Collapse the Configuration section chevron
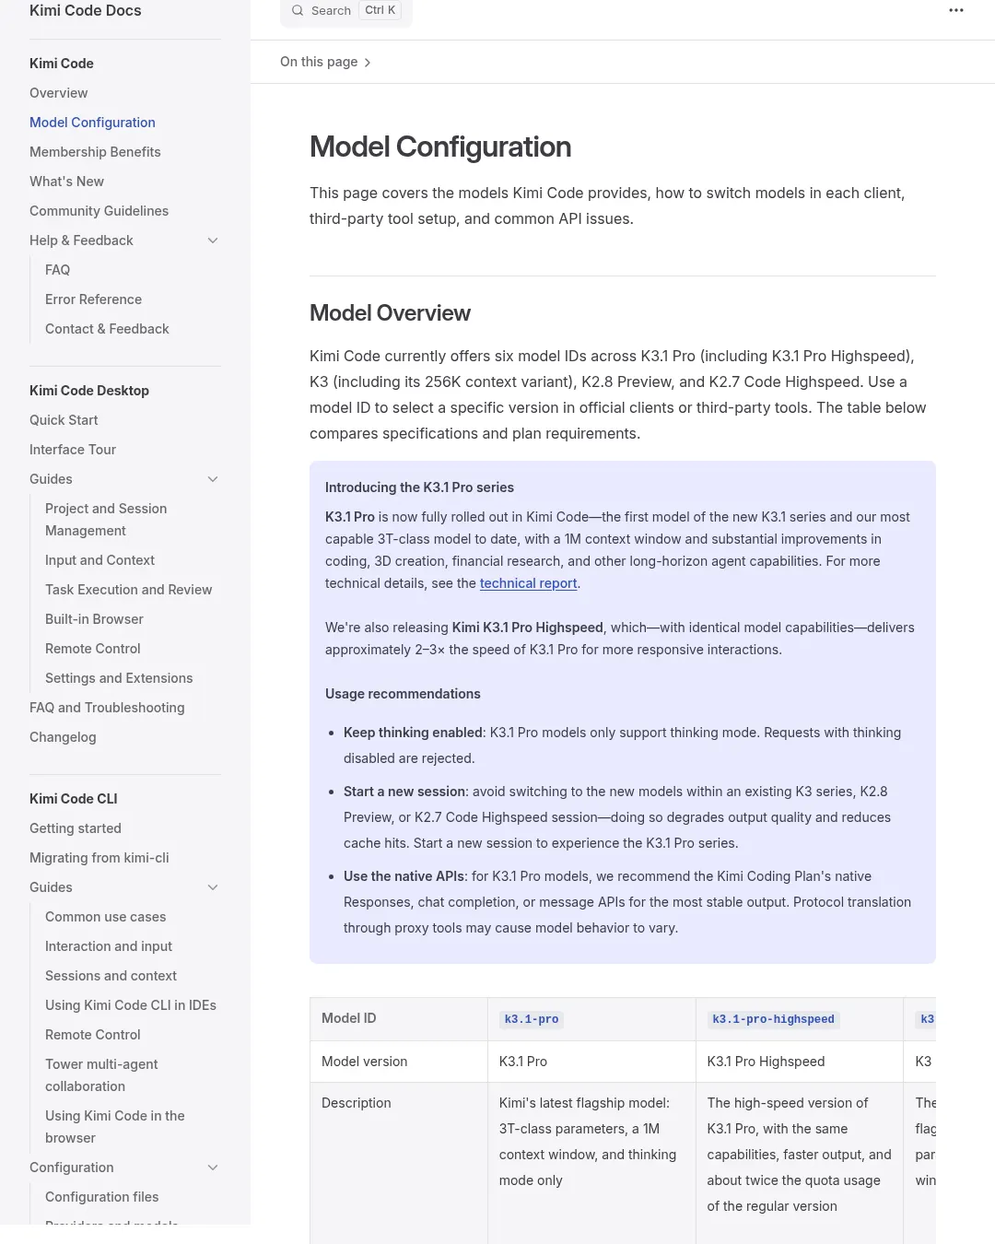 pos(213,1168)
